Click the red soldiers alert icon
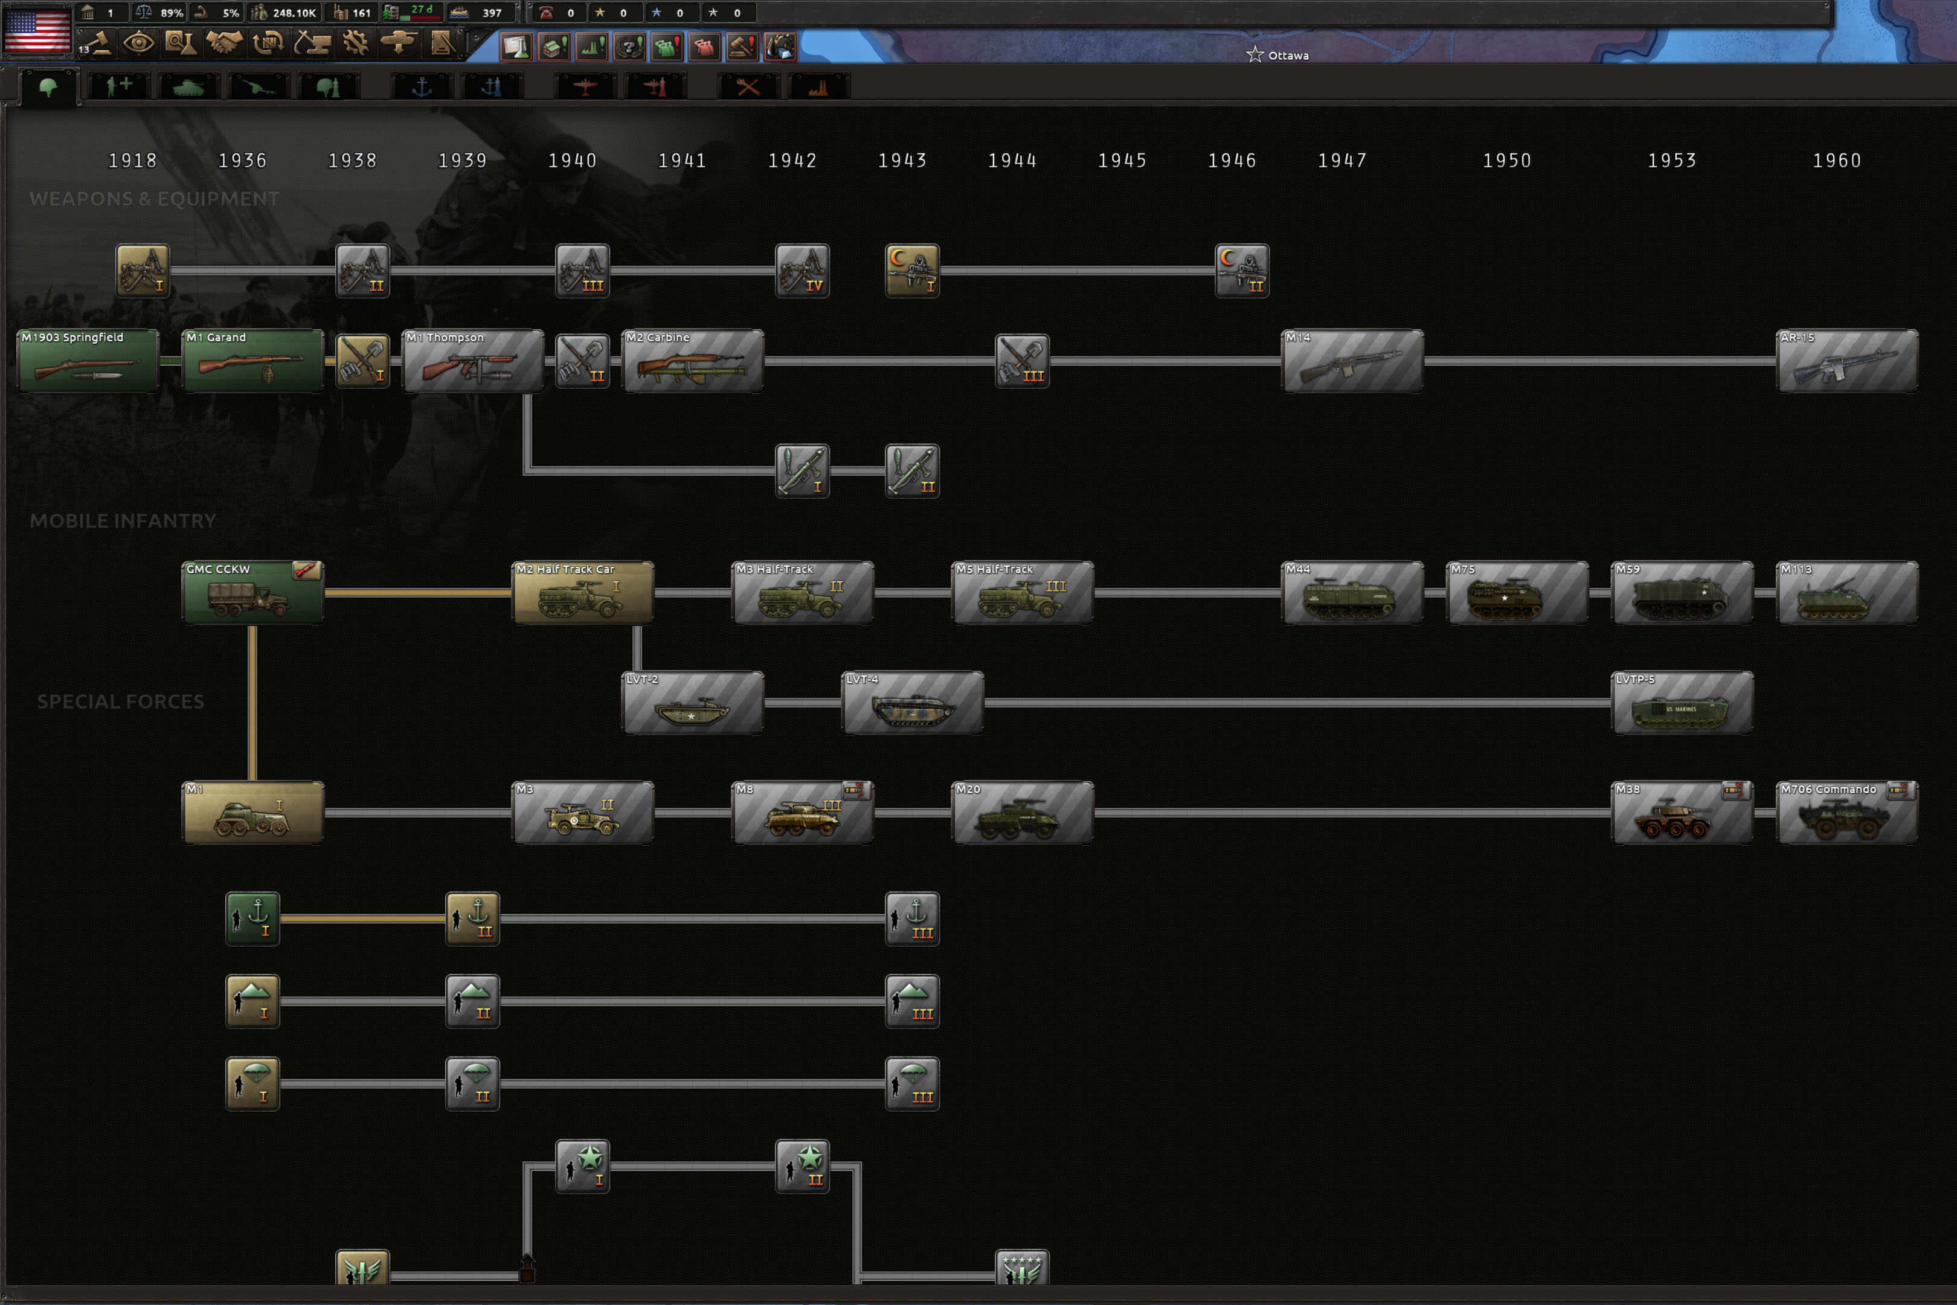Viewport: 1957px width, 1305px height. click(704, 47)
